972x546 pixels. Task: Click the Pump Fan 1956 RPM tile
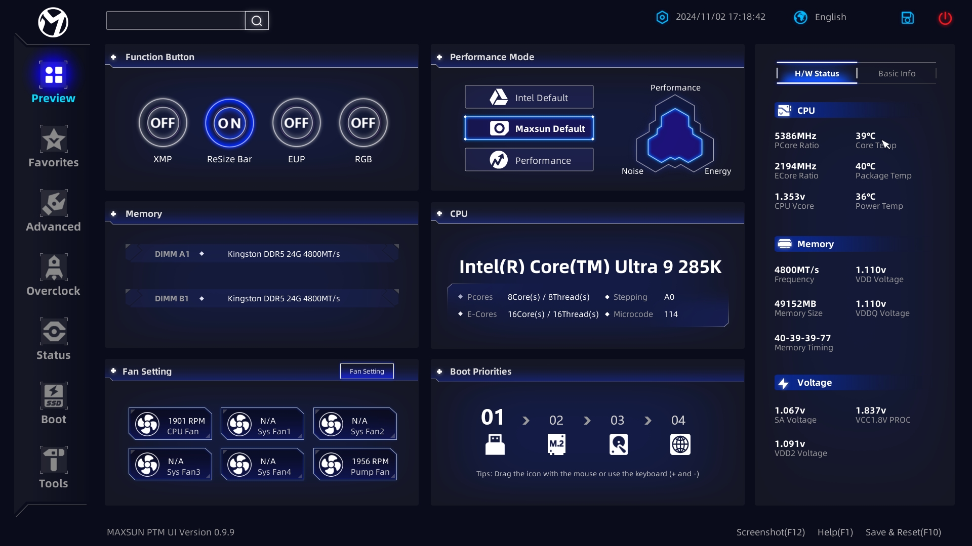355,464
